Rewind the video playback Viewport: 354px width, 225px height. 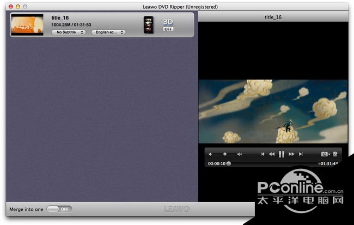[272, 154]
